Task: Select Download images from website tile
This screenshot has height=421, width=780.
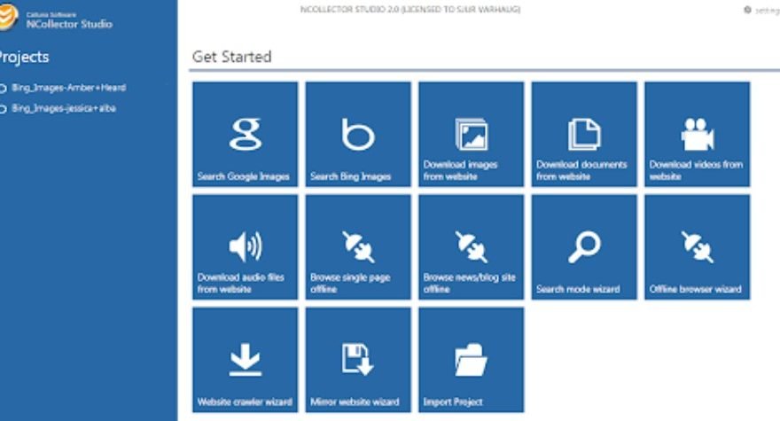Action: point(472,134)
